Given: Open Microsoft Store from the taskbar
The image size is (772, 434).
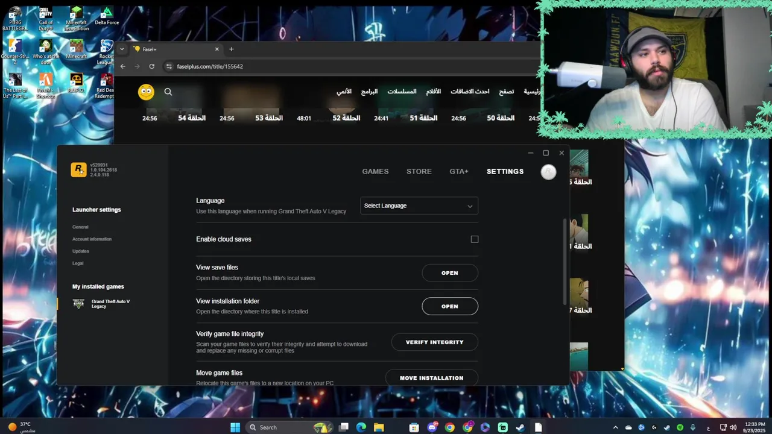Looking at the screenshot, I should coord(414,427).
